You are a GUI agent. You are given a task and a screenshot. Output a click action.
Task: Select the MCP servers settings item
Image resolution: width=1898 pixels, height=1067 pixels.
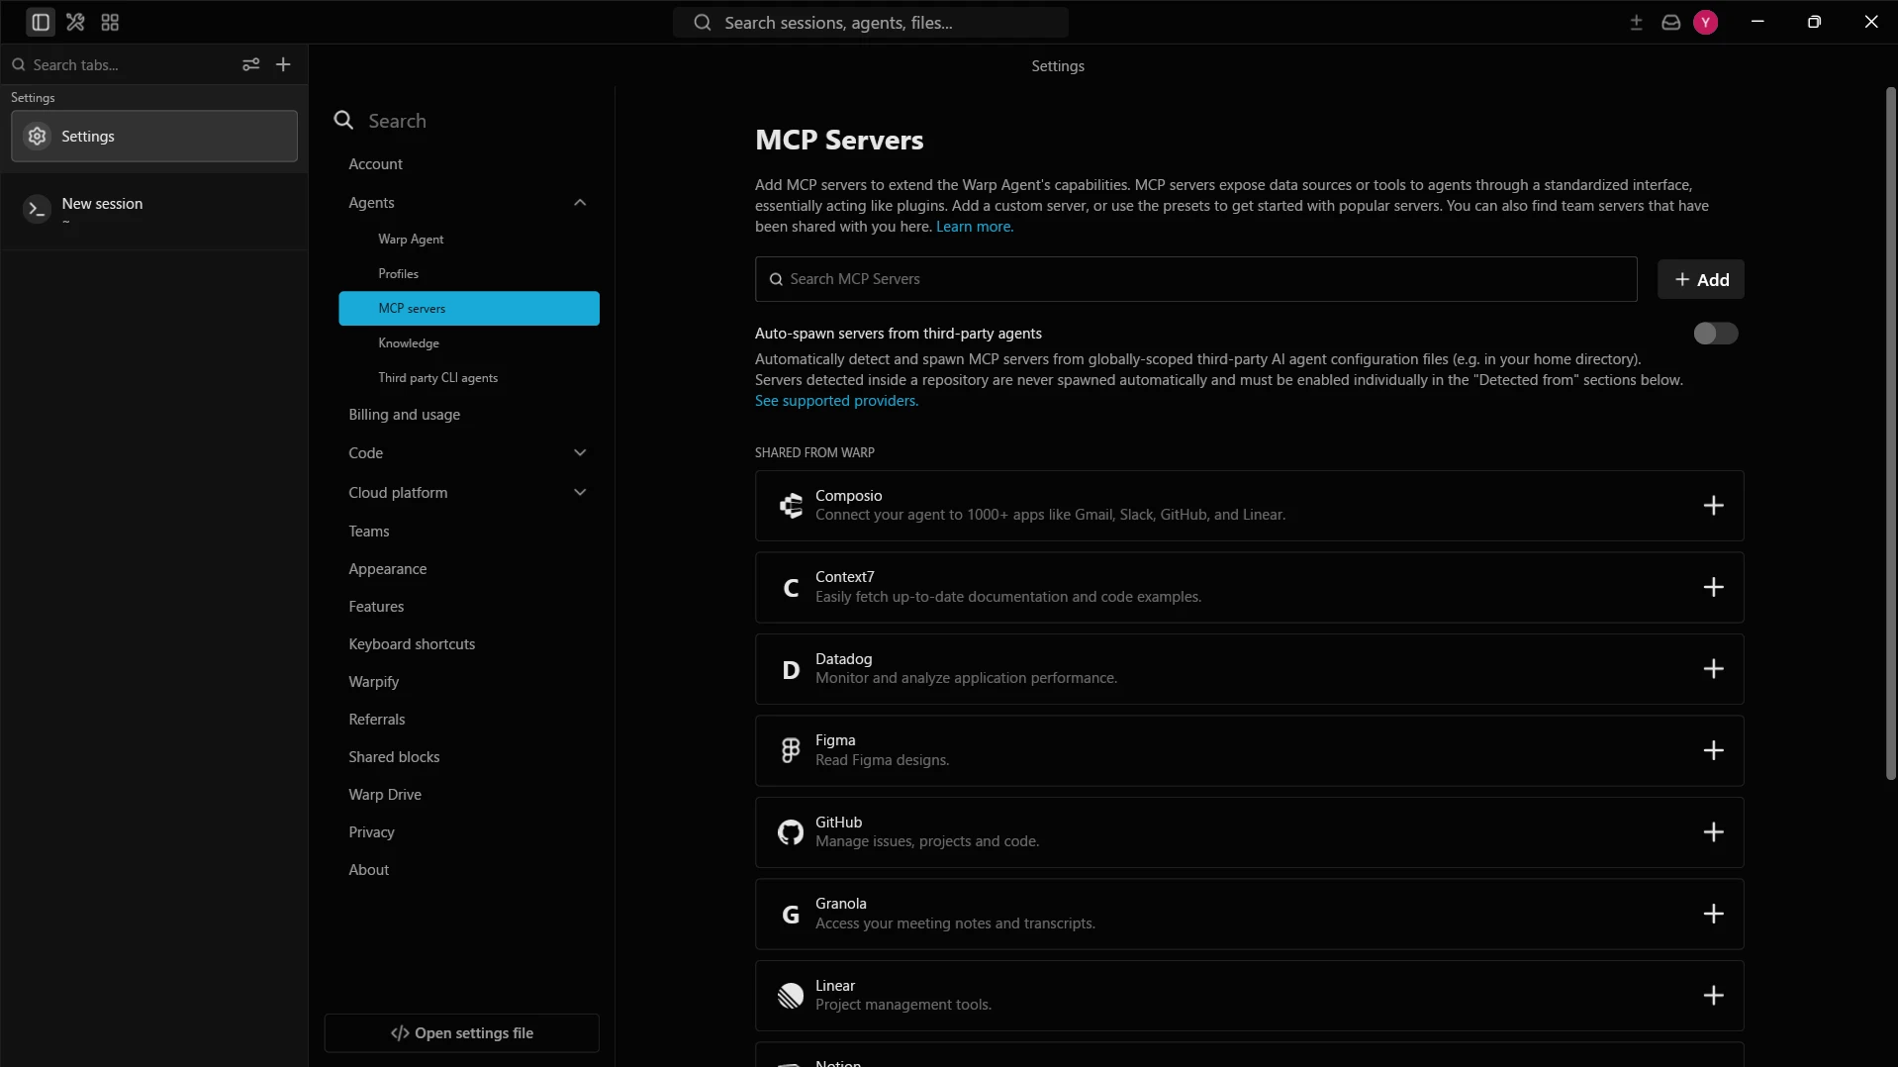click(469, 308)
